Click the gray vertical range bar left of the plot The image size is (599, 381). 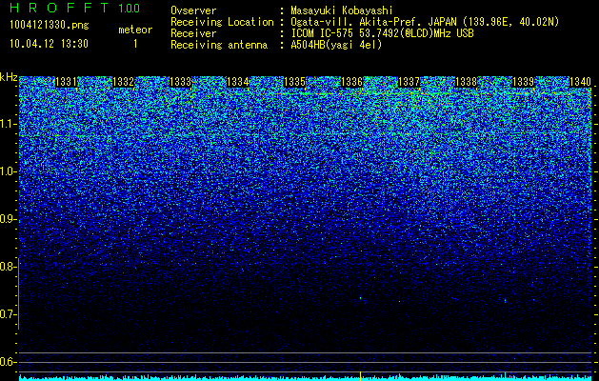(x=19, y=293)
